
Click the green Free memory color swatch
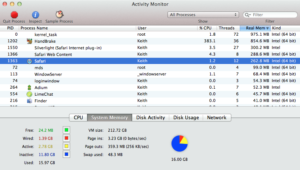[x=66, y=130]
